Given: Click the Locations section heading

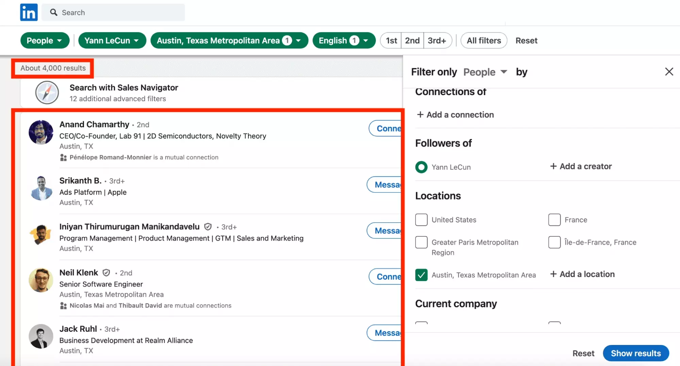Looking at the screenshot, I should click(x=438, y=196).
